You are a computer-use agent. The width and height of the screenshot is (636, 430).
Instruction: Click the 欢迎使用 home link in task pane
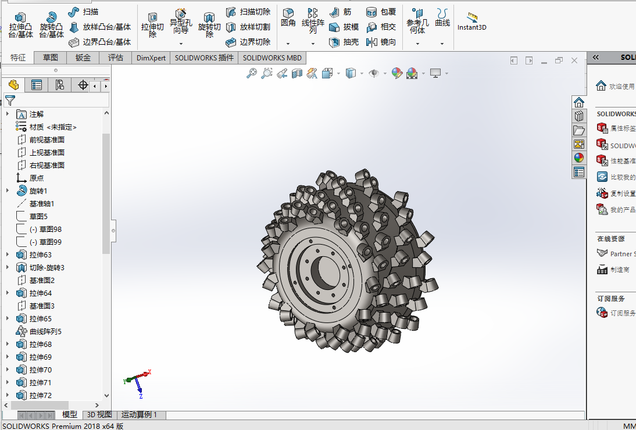615,86
